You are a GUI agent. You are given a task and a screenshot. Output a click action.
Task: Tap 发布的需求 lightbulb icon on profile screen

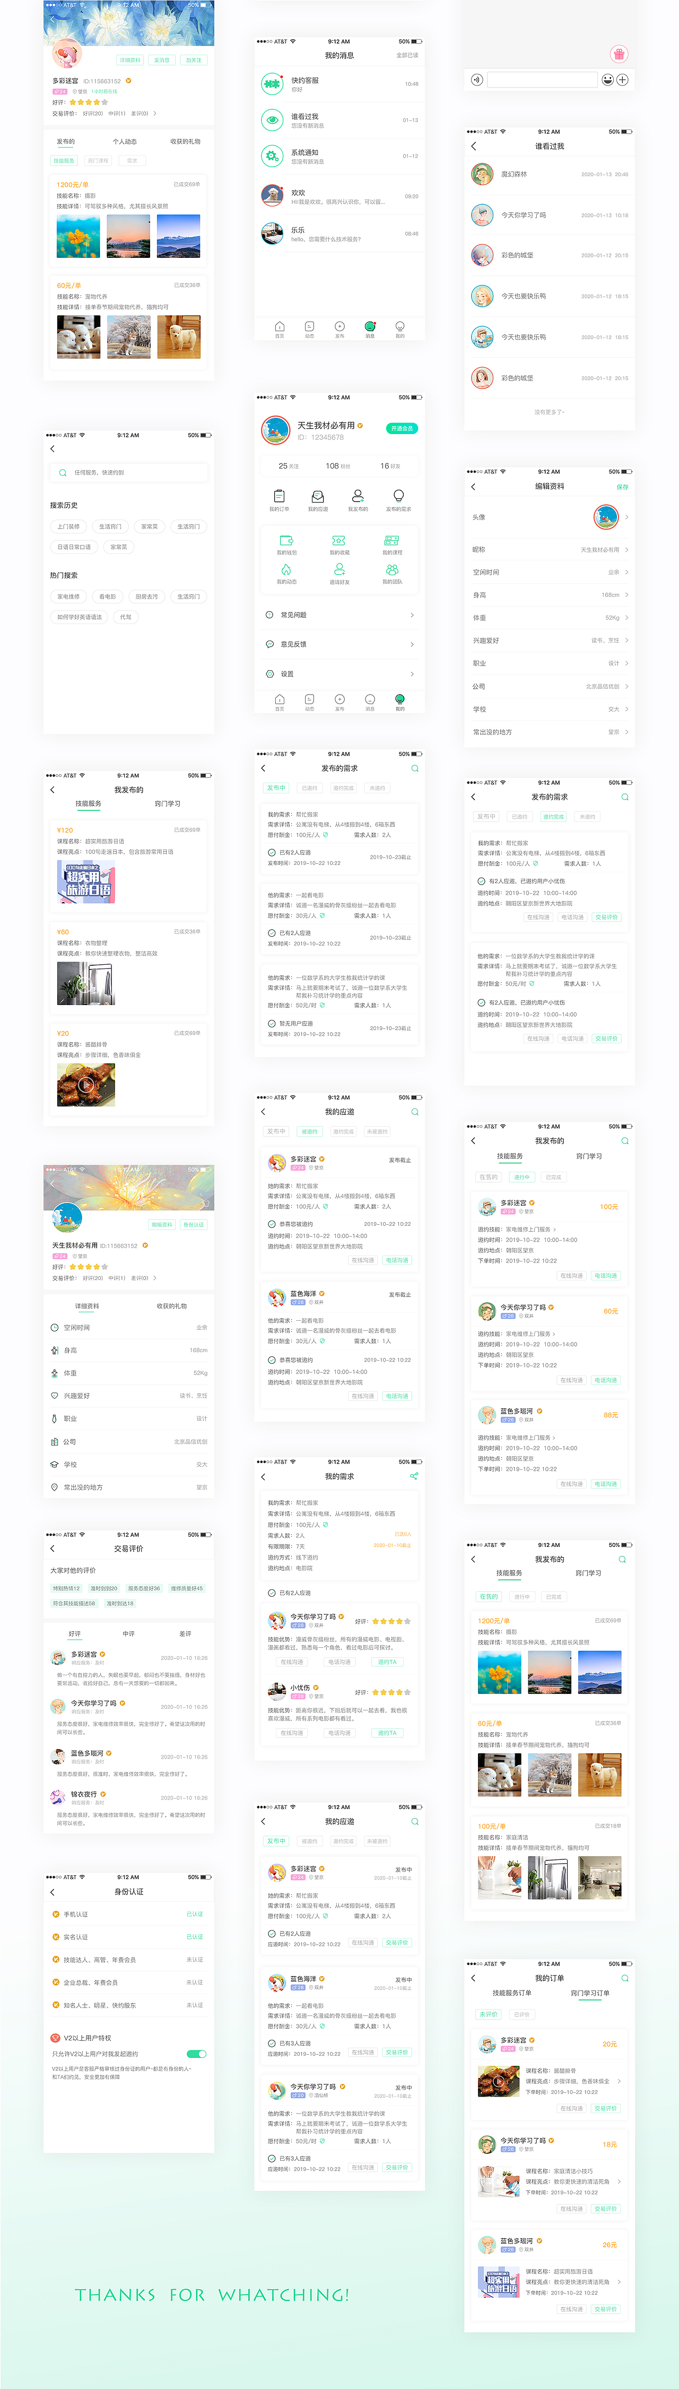click(398, 496)
